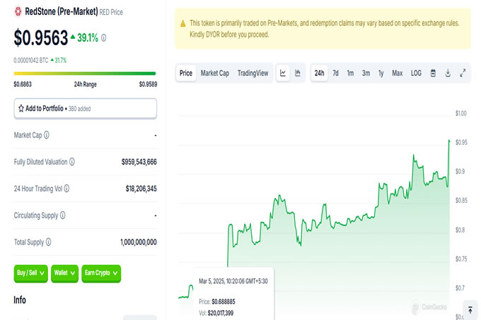This screenshot has height=320, width=481.
Task: Switch to the TradingView tab
Action: [253, 73]
